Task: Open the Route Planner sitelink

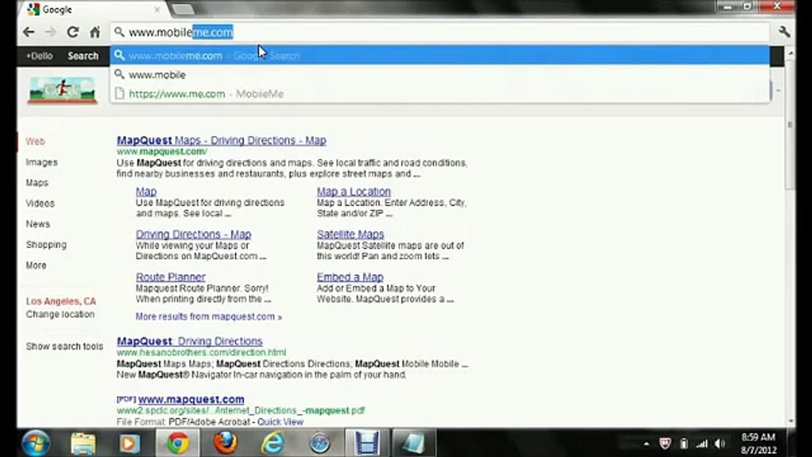Action: click(x=171, y=277)
